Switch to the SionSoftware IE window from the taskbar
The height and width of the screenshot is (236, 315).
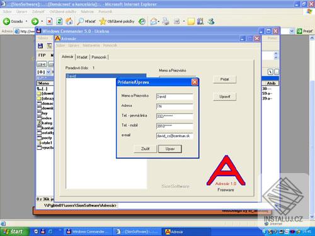pos(137,232)
